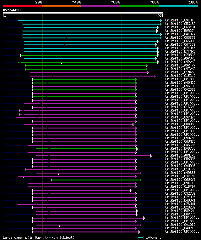
Task: Select the UniRef100_A4QNG0 label
Action: coord(180,83)
